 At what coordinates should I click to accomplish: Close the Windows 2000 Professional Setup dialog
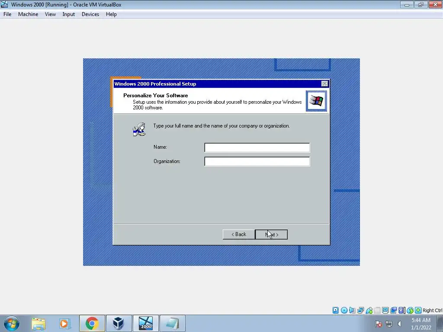(x=324, y=83)
